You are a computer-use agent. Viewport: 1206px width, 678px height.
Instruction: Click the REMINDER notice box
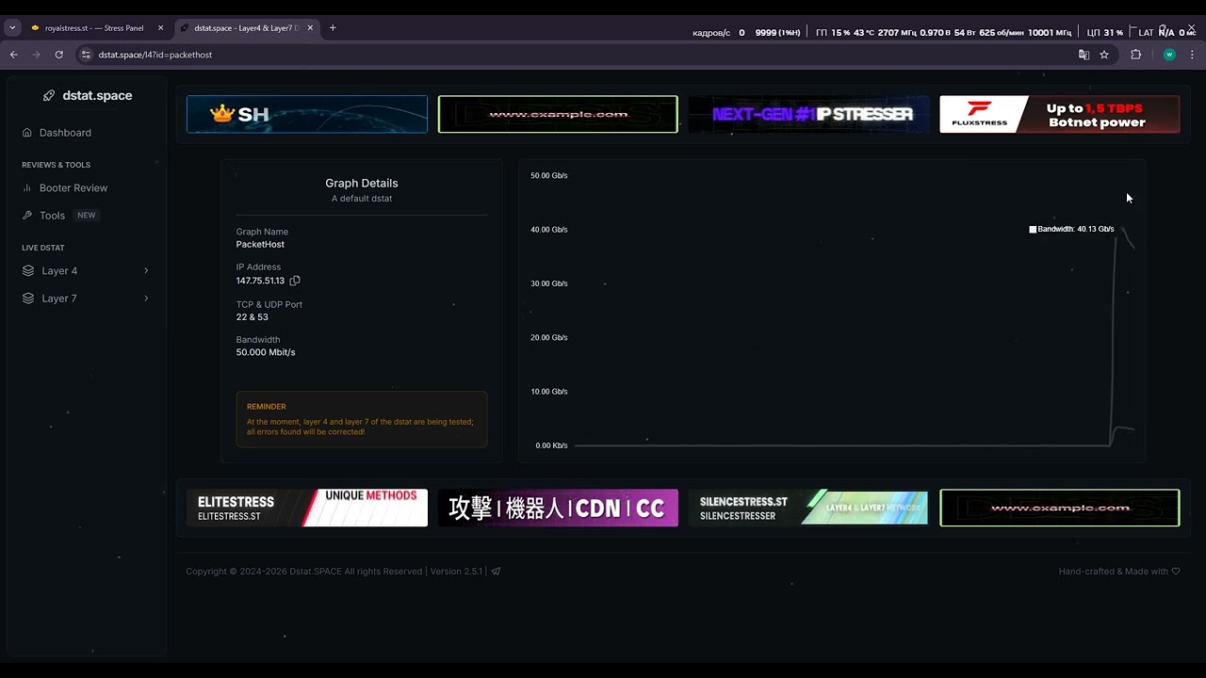coord(362,419)
